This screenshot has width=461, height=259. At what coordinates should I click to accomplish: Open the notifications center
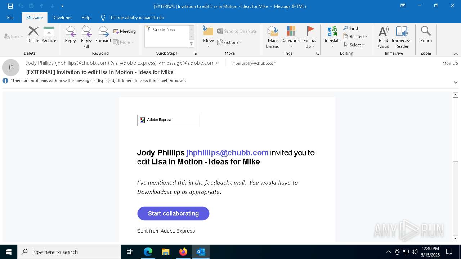click(x=449, y=252)
